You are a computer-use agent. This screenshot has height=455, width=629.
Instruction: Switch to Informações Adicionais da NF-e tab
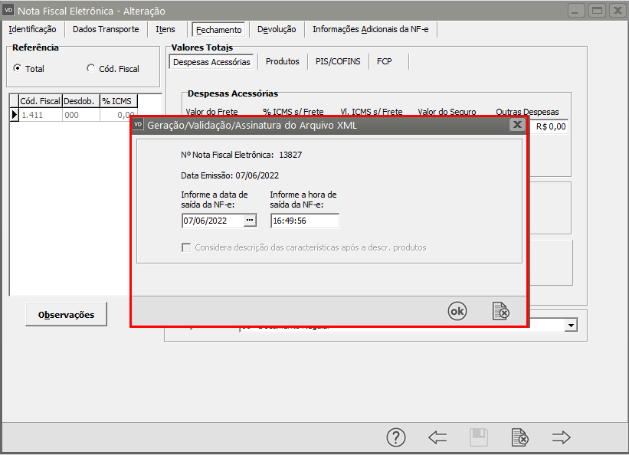click(371, 29)
